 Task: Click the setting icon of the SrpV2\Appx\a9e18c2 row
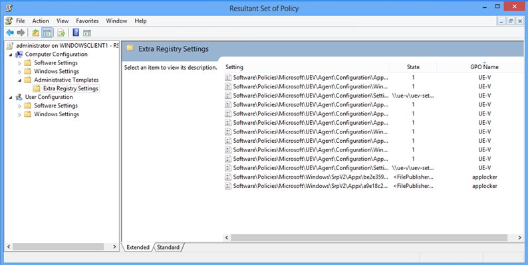(x=228, y=186)
